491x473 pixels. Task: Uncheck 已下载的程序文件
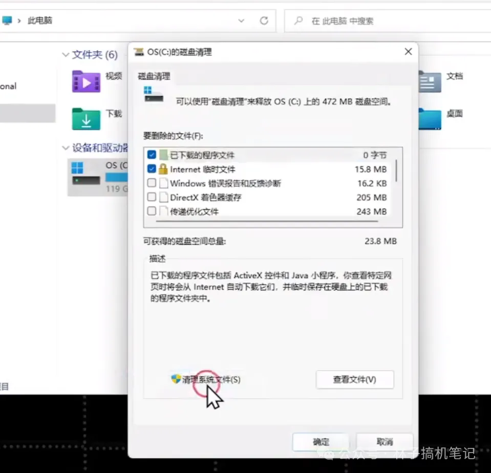click(x=151, y=155)
